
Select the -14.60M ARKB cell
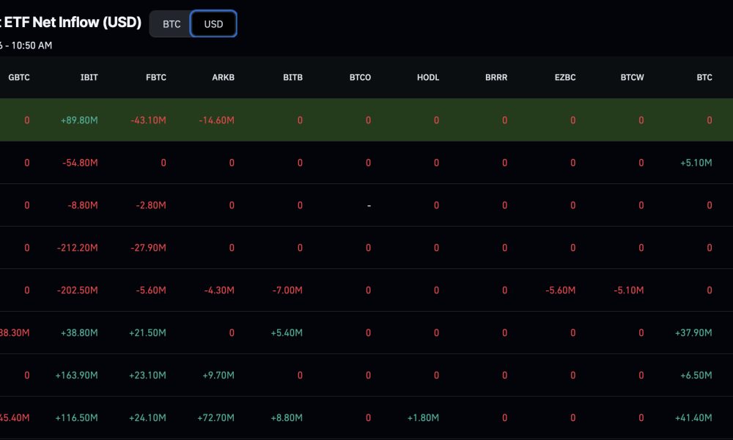pos(216,120)
